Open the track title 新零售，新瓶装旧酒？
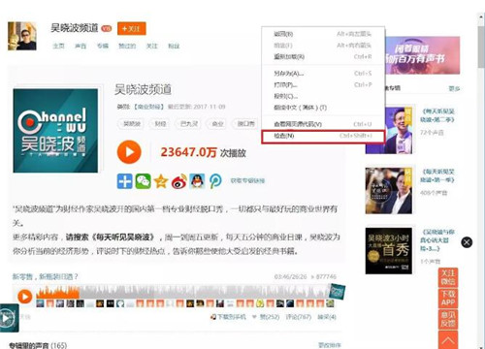The width and height of the screenshot is (485, 349). (x=46, y=276)
